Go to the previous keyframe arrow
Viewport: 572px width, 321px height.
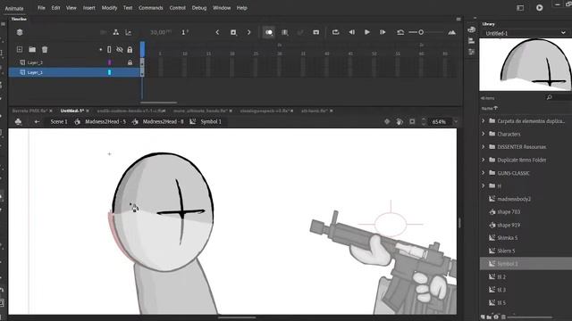coord(217,32)
